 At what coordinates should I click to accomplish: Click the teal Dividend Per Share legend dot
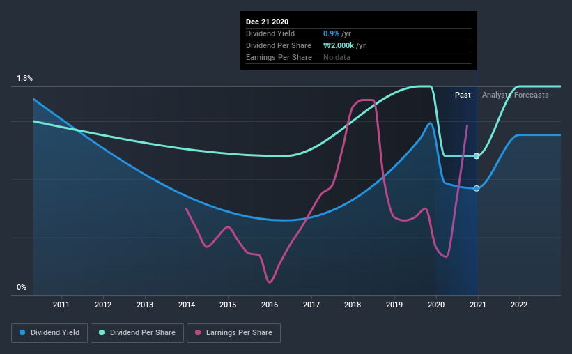(x=102, y=332)
